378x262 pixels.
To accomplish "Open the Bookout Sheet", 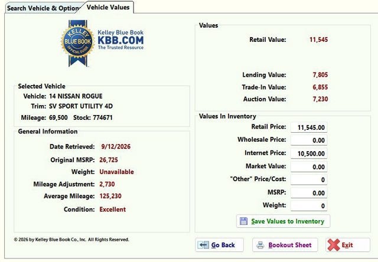I will point(285,245).
